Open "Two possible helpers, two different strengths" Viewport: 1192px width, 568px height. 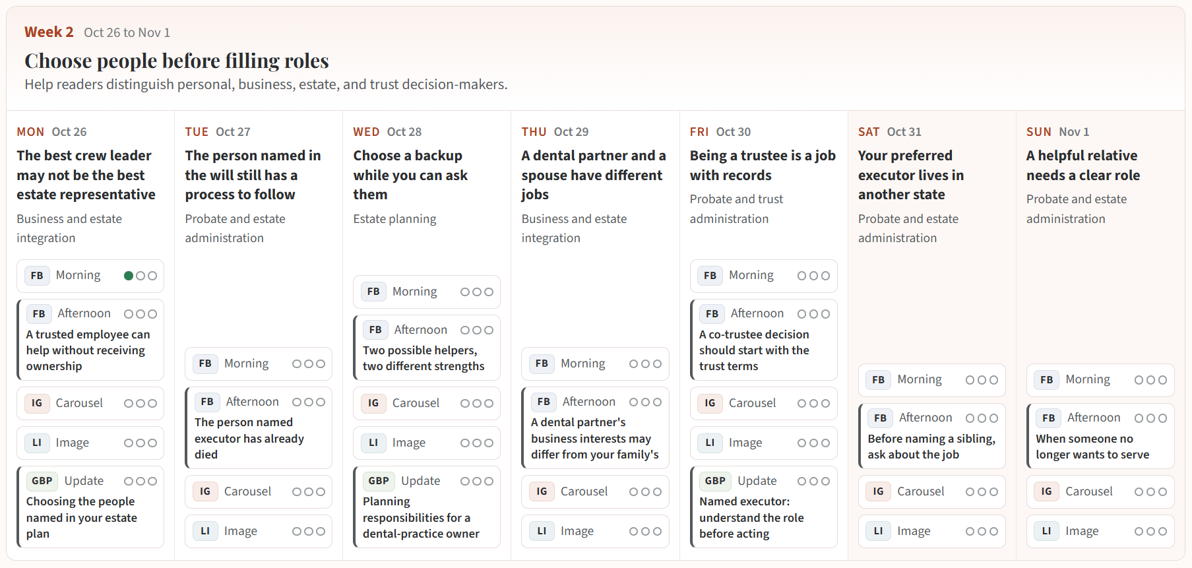423,358
